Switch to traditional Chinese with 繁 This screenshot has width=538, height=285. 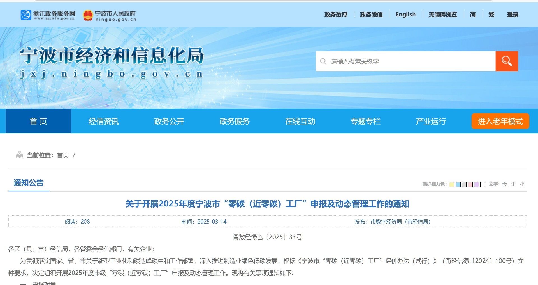coord(491,15)
